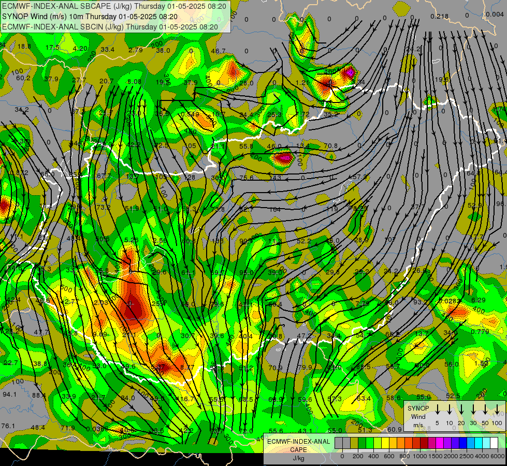Click the map value "63.4"
Image resolution: width=507 pixels, height=466 pixels.
point(364,398)
